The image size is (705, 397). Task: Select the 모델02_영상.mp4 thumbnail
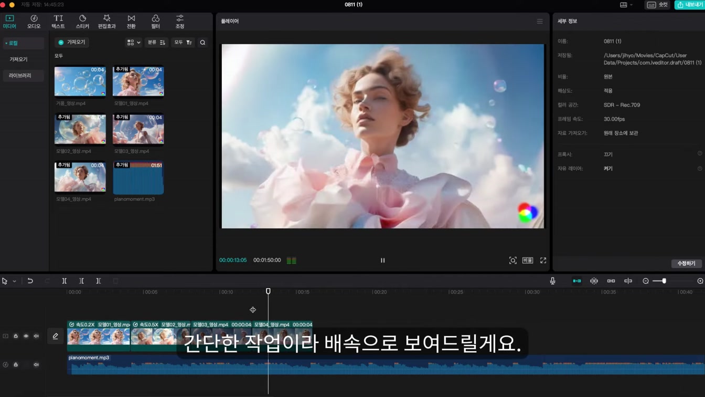(x=80, y=129)
